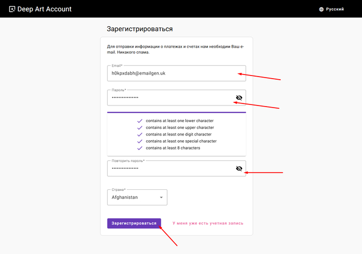Click checkmark beside upper character rule
This screenshot has width=362, height=254.
pyautogui.click(x=140, y=127)
